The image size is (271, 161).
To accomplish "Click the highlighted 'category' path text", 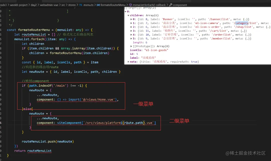I will click(x=242, y=23).
